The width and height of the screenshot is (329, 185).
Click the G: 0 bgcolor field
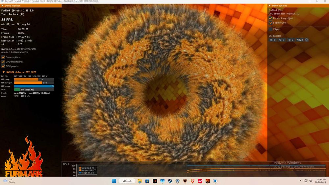282,40
